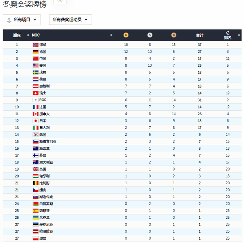
Task: Click the 总排名 column header text
Action: pyautogui.click(x=228, y=35)
